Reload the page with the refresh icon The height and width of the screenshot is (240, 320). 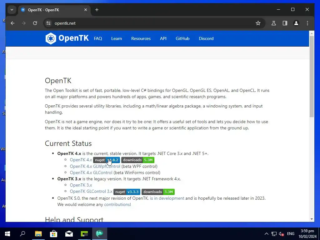tap(35, 23)
